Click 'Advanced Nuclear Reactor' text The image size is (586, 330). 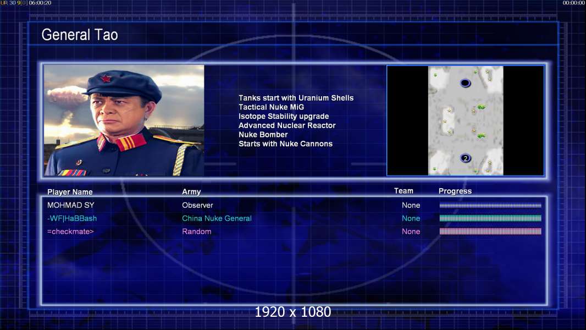click(287, 125)
